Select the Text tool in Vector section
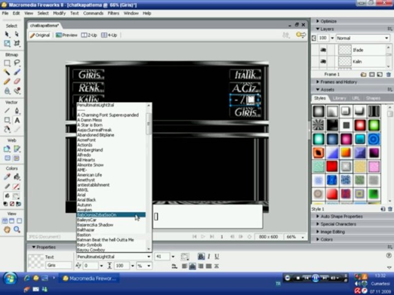The image size is (394, 295). [17, 120]
